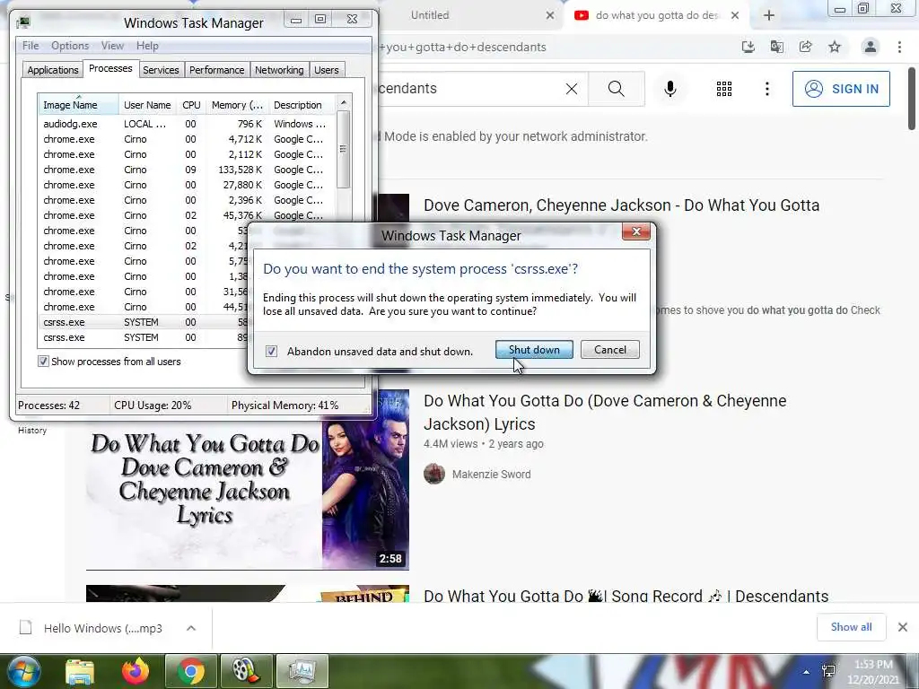Click Cancel in the csrss.exe dialog

pyautogui.click(x=610, y=350)
